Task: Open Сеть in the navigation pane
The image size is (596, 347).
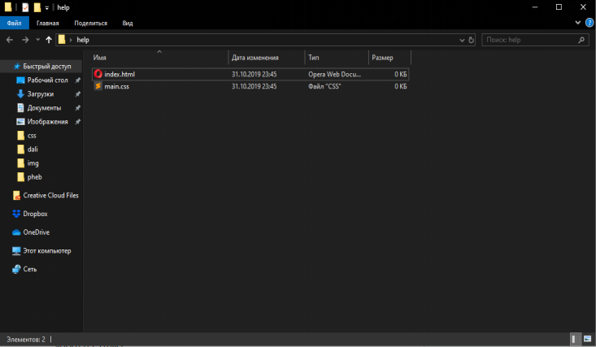Action: (29, 269)
